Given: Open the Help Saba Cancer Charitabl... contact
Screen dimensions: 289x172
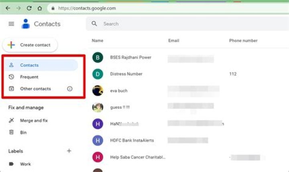Looking at the screenshot, I should 138,157.
